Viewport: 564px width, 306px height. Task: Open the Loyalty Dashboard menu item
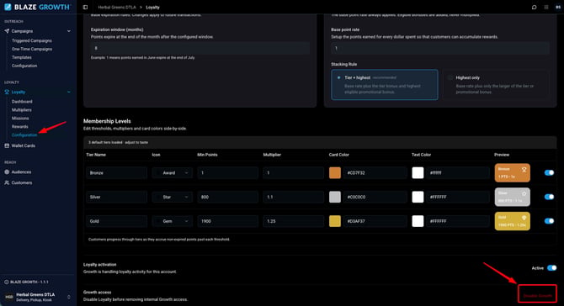click(x=22, y=102)
